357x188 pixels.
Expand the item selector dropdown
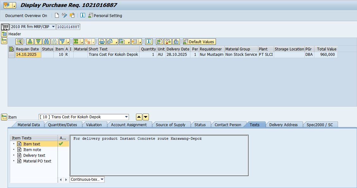click(x=126, y=117)
